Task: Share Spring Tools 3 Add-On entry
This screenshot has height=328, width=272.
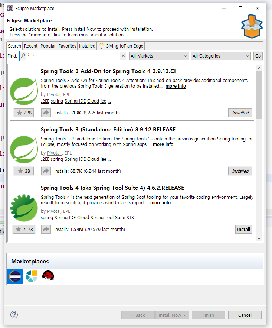Action: [x=46, y=113]
